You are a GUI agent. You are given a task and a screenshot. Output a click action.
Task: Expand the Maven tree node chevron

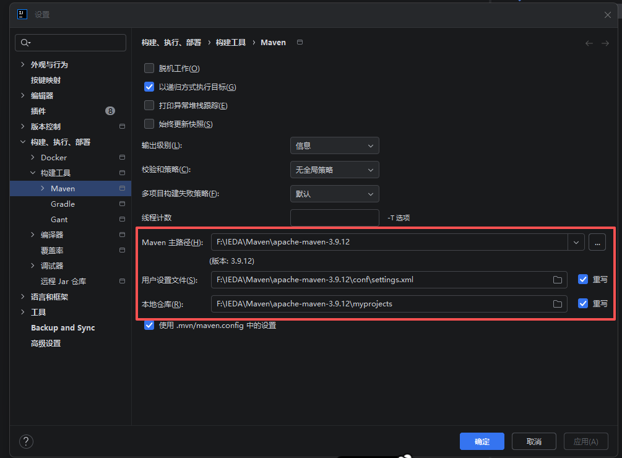(x=43, y=188)
